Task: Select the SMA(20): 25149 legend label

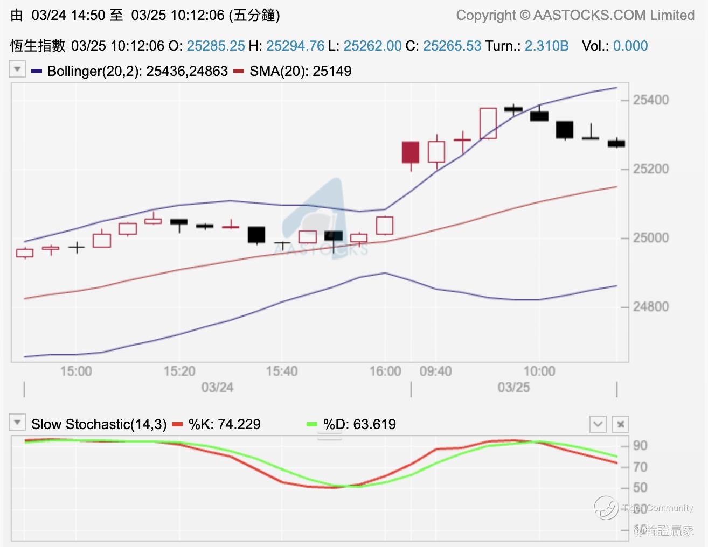Action: pos(301,71)
